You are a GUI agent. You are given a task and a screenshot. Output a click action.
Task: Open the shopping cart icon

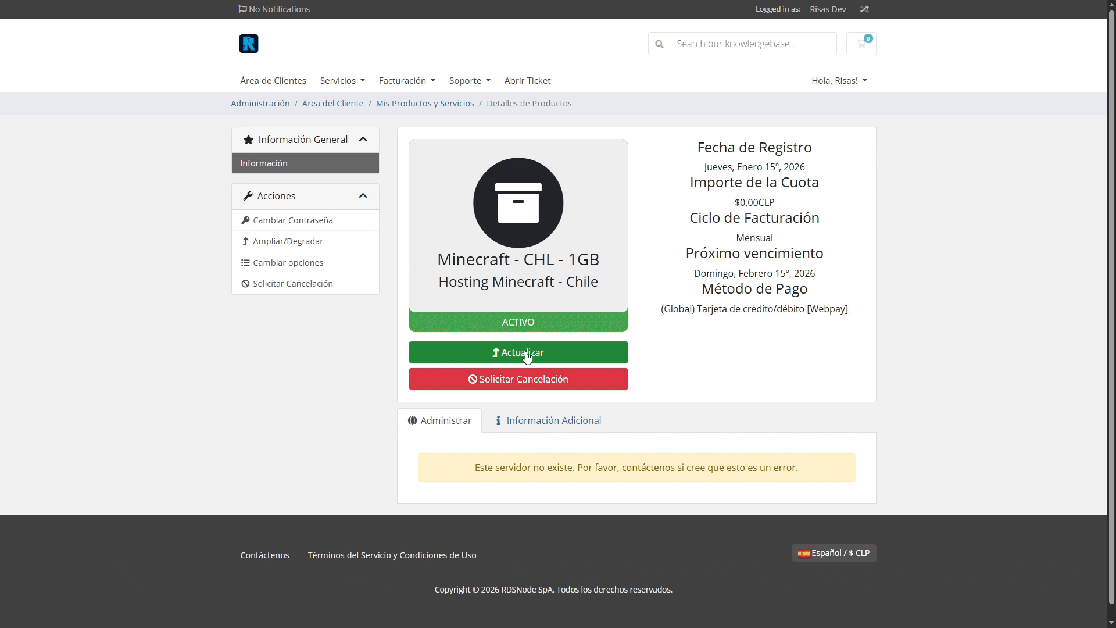pos(861,44)
